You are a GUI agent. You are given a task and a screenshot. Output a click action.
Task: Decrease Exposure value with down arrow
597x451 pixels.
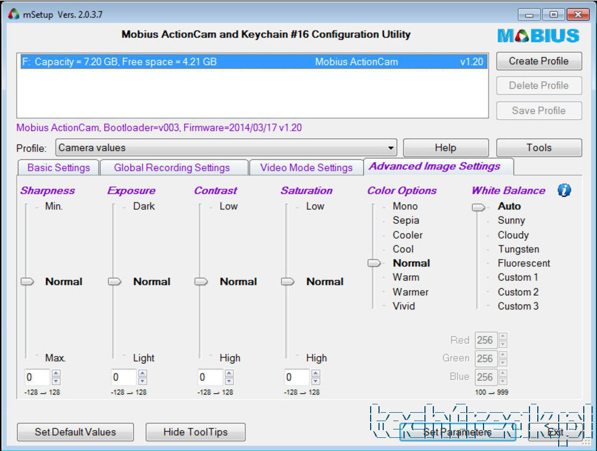[x=143, y=381]
